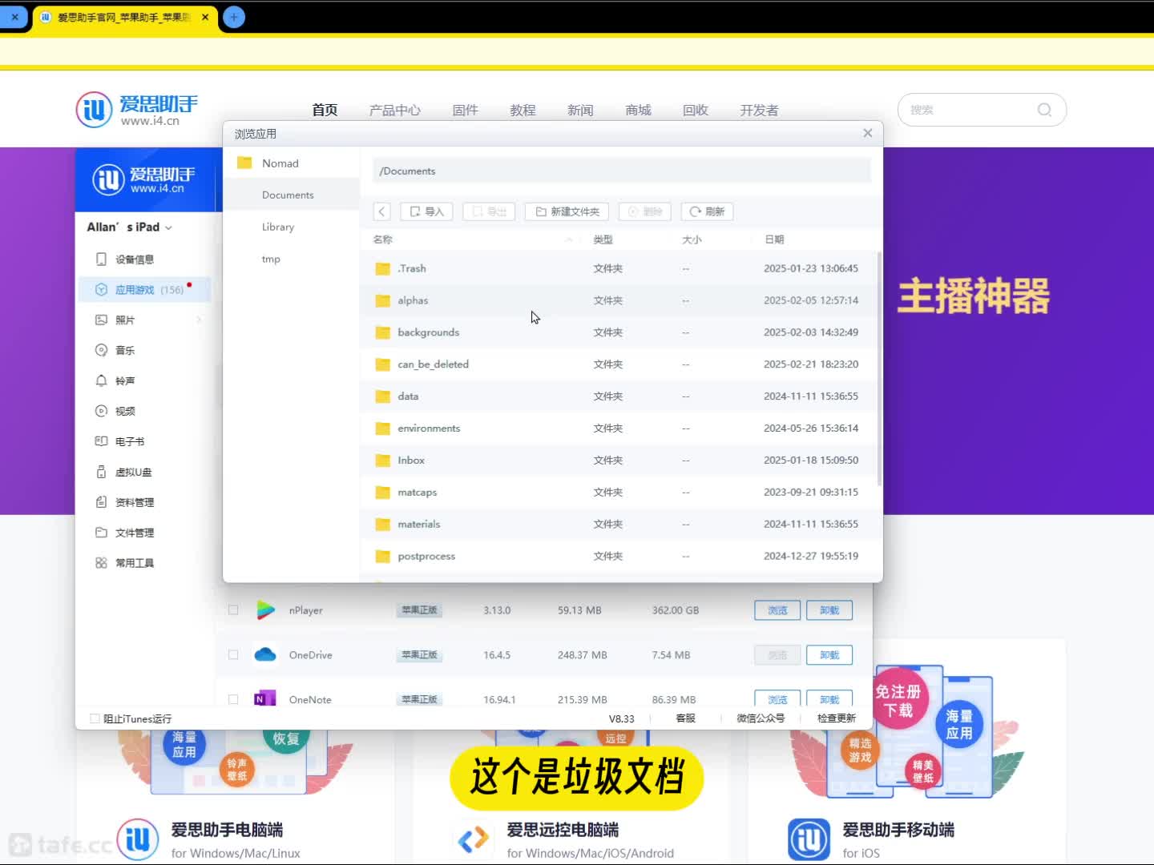Open 商城 website nav tab
Screen dimensions: 1154x865
[638, 110]
